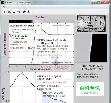Click the '= 1757 LW/PH' text
Image resolution: width=111 pixels, height=103 pixels.
click(44, 79)
